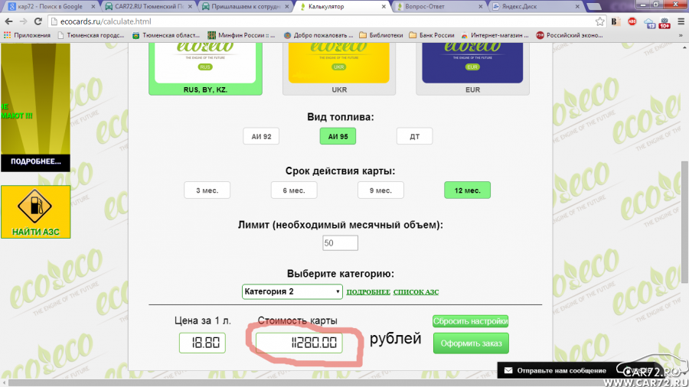This screenshot has height=387, width=689.
Task: Switch to Пришлашаем к сотрудничеству tab
Action: point(246,7)
